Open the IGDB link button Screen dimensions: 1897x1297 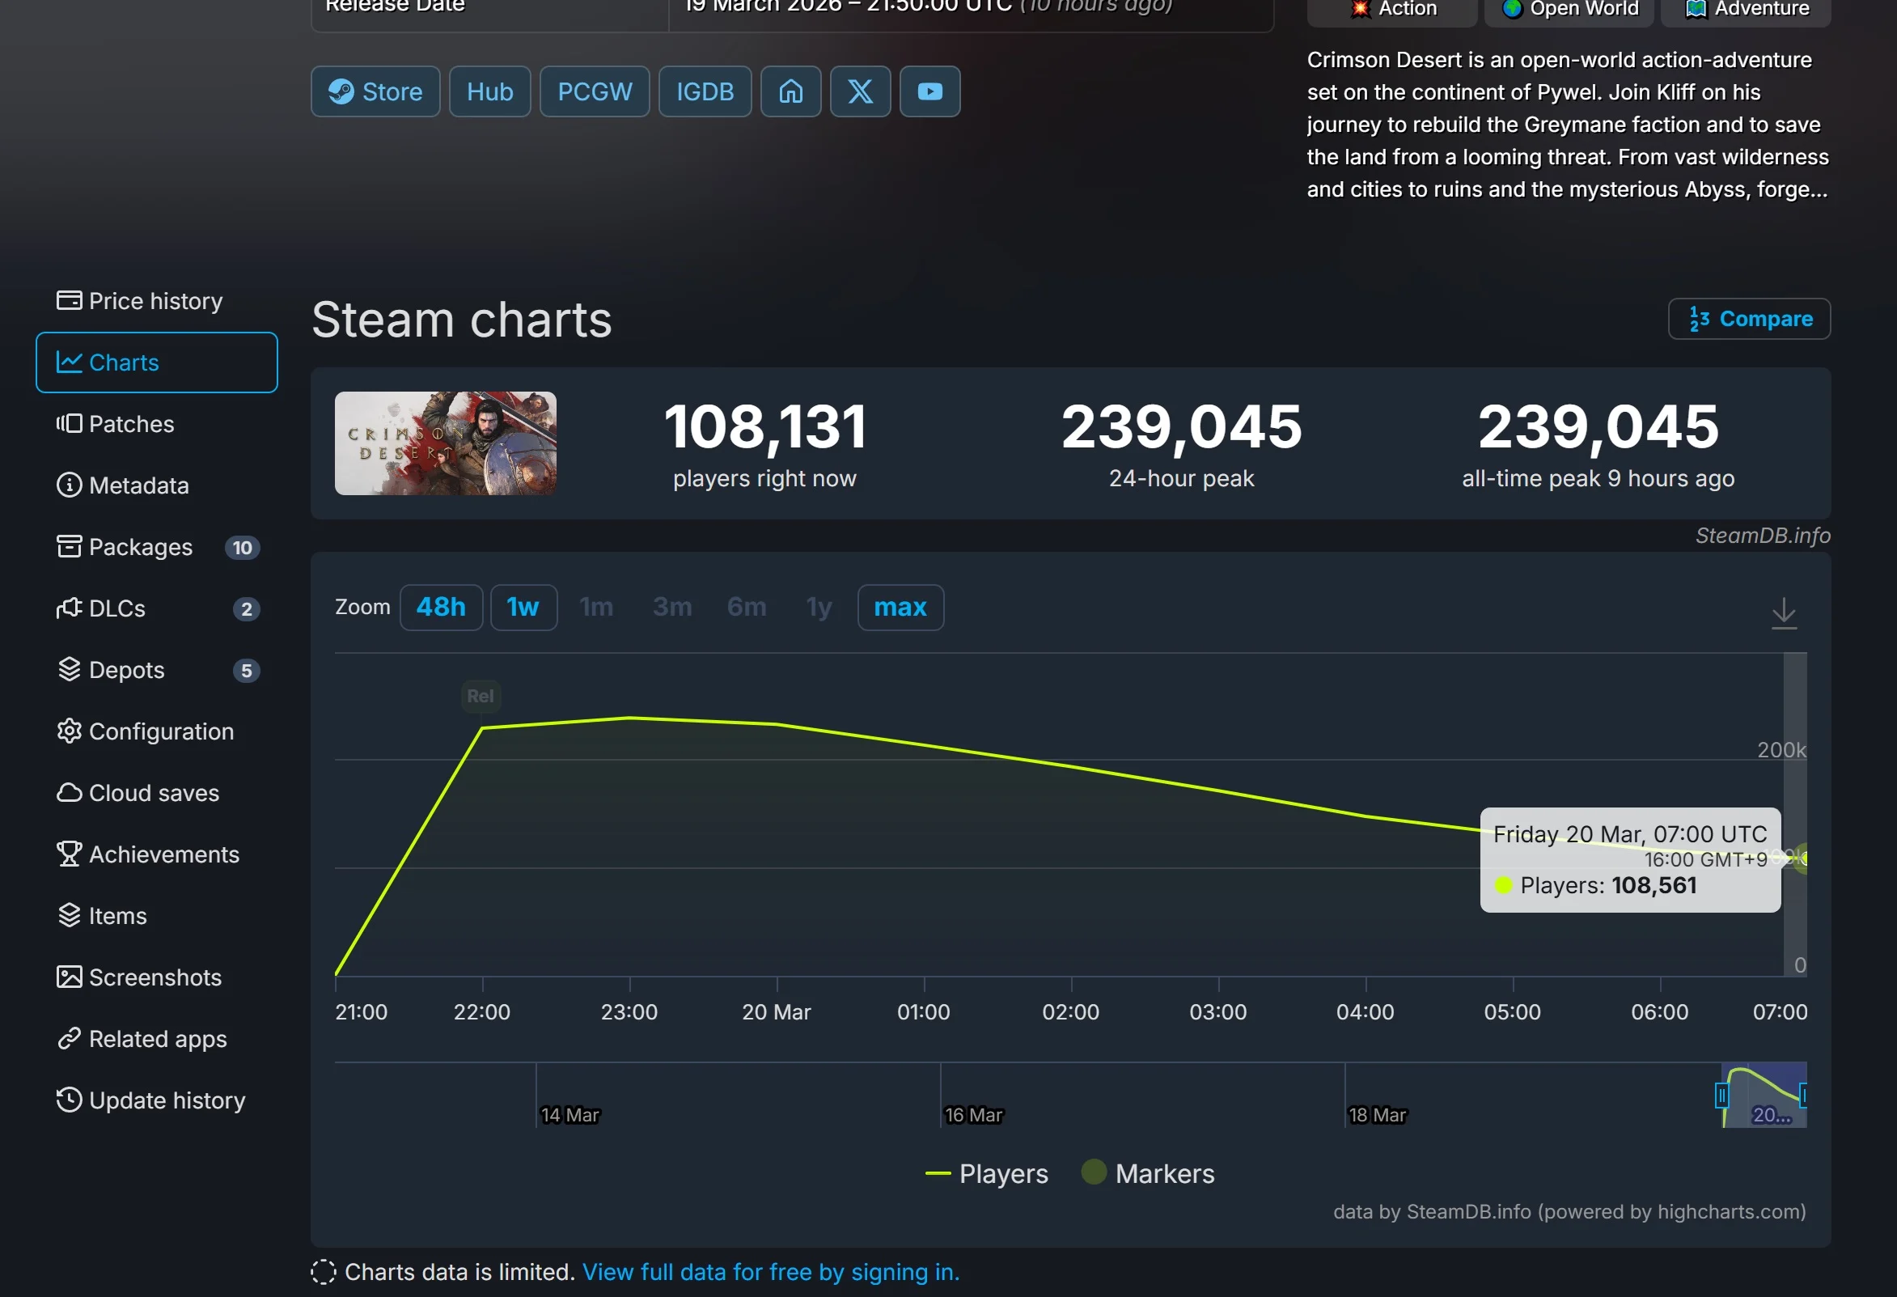coord(705,91)
